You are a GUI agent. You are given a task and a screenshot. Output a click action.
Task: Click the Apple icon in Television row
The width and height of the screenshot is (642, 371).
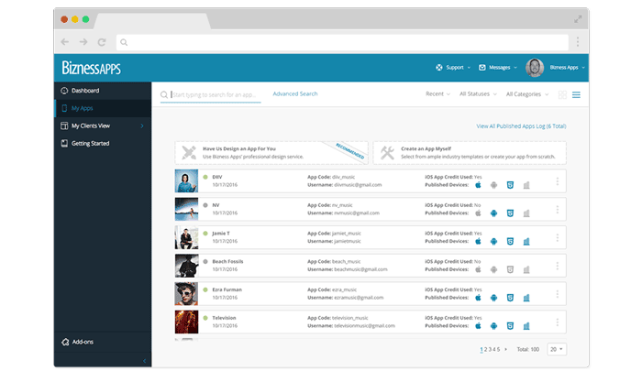click(478, 326)
